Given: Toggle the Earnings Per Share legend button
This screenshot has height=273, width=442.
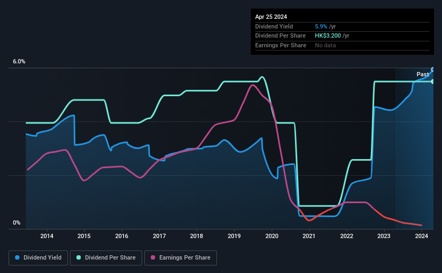Looking at the screenshot, I should [180, 258].
